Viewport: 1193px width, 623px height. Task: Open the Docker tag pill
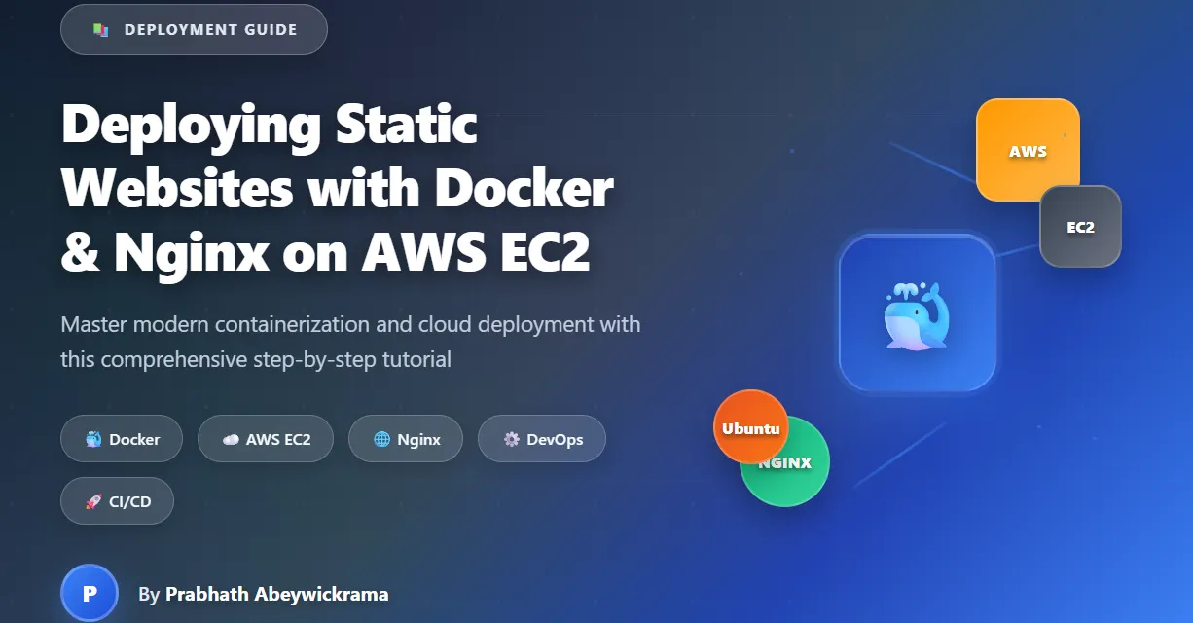click(x=122, y=438)
